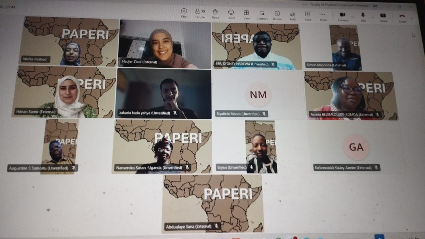Open the Chat panel
This screenshot has width=425, height=239.
tap(184, 13)
